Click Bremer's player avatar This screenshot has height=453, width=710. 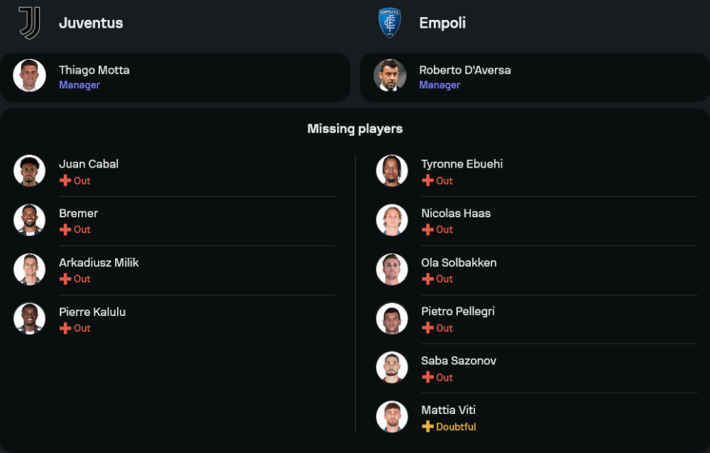29,220
